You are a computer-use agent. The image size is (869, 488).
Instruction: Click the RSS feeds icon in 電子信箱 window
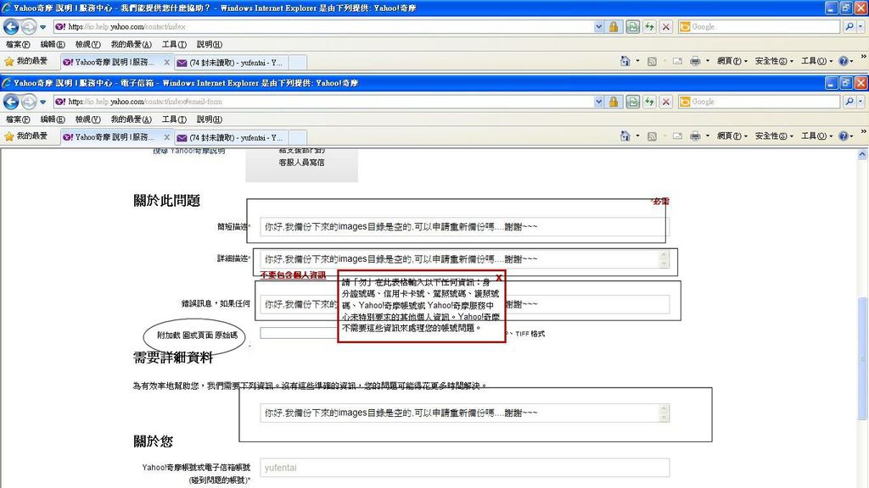(652, 136)
